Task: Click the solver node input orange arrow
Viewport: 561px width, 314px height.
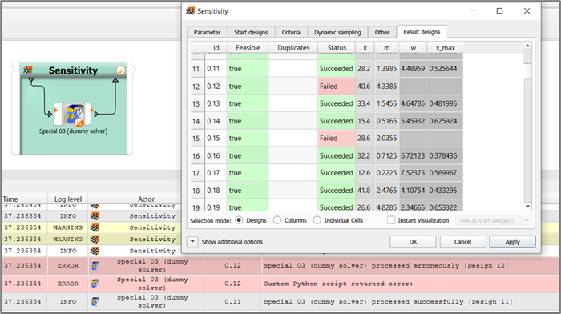Action: coord(56,111)
